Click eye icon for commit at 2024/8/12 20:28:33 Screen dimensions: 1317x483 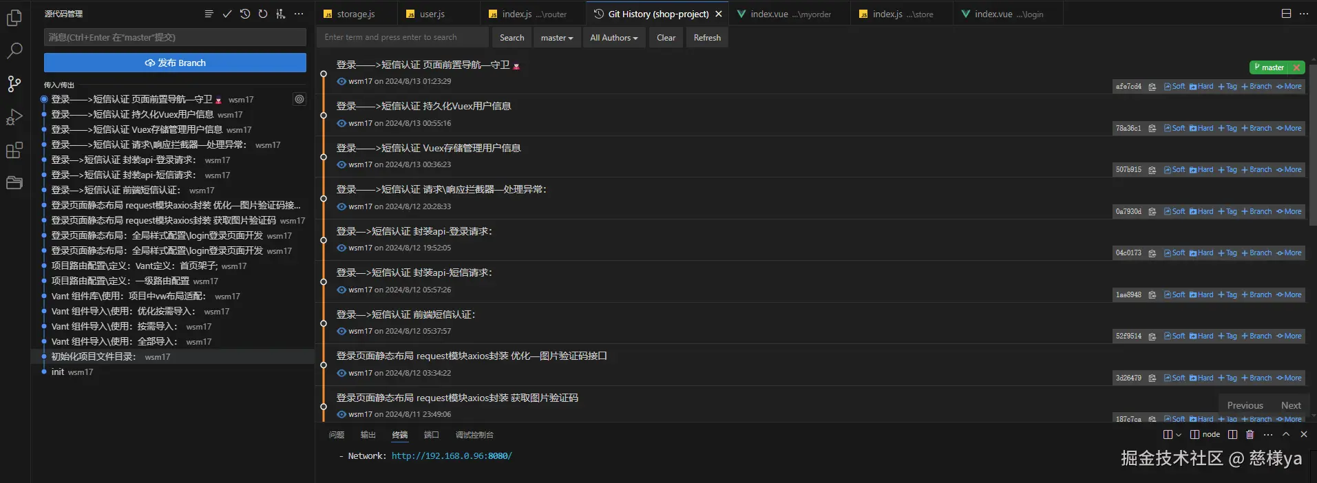point(341,206)
